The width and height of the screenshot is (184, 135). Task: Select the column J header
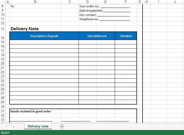(x=175, y=2)
